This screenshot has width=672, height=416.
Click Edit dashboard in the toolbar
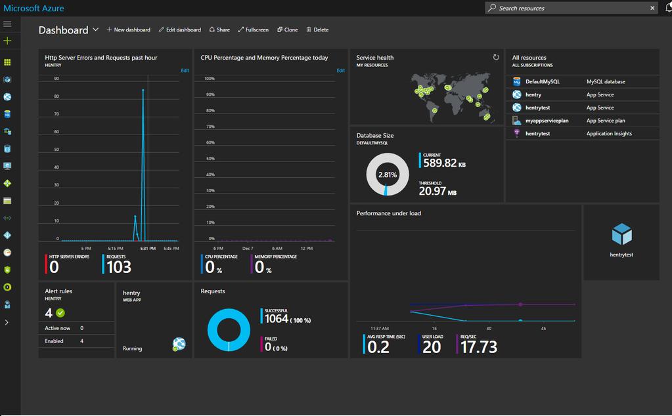click(180, 30)
